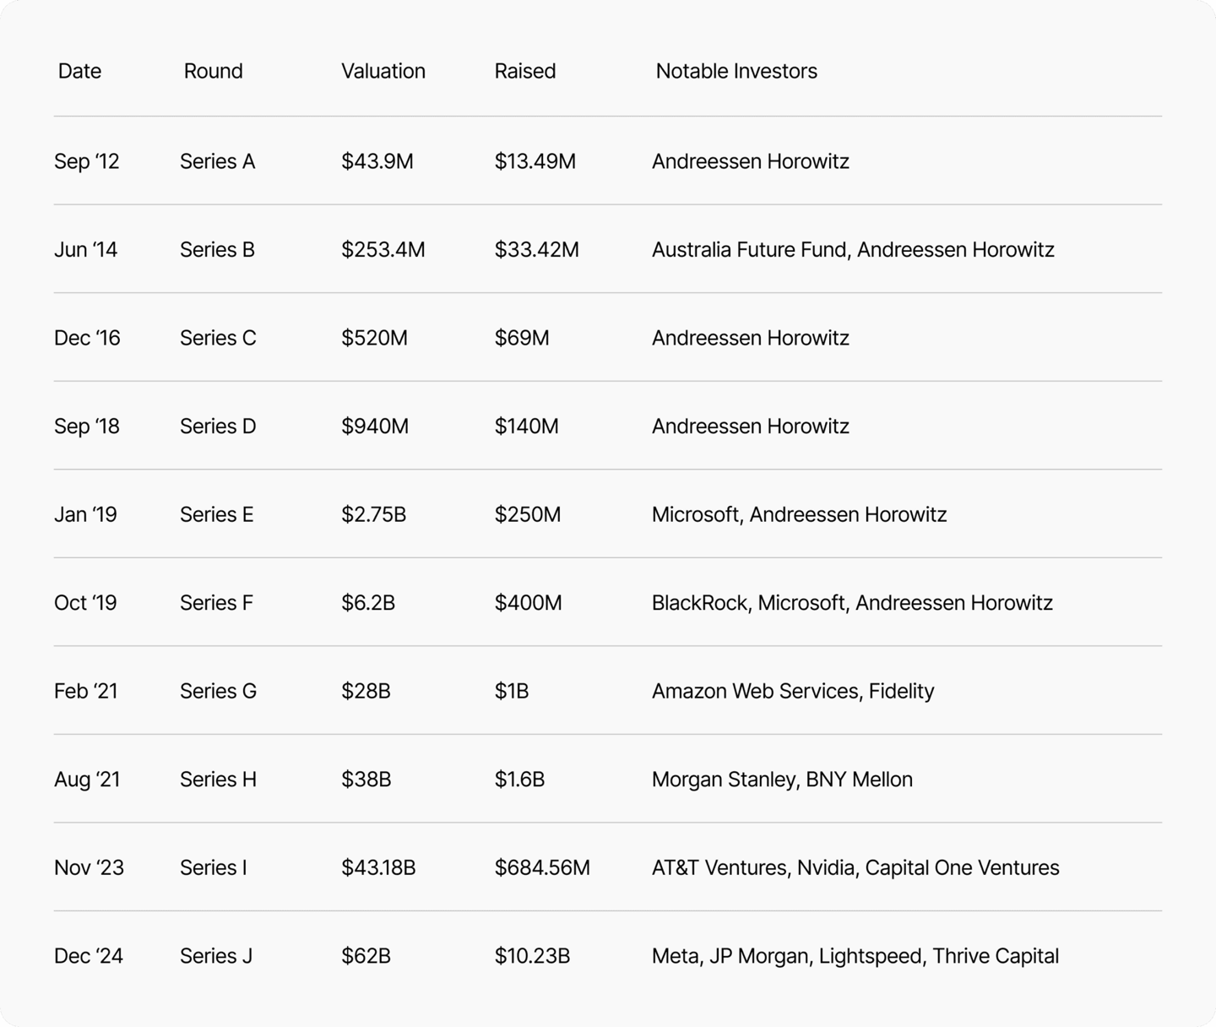Click the Series J round label
1216x1027 pixels.
point(216,956)
